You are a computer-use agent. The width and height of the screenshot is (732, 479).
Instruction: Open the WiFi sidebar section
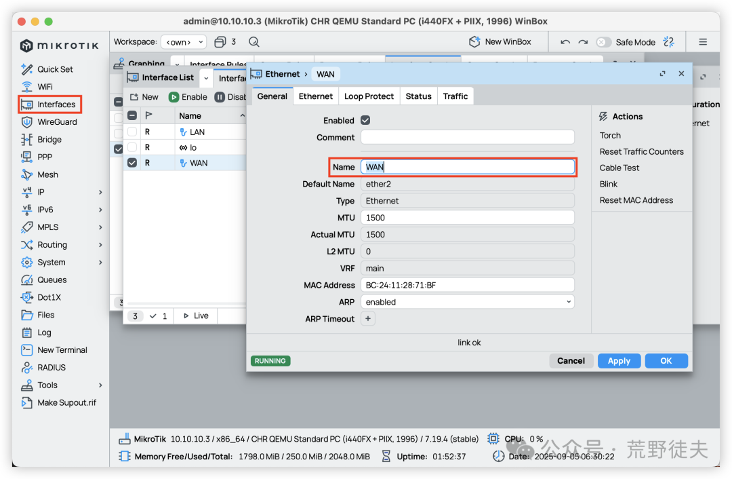[37, 87]
